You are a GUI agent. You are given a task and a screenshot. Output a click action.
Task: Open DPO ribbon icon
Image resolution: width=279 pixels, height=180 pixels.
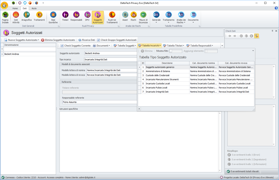pyautogui.click(x=87, y=17)
